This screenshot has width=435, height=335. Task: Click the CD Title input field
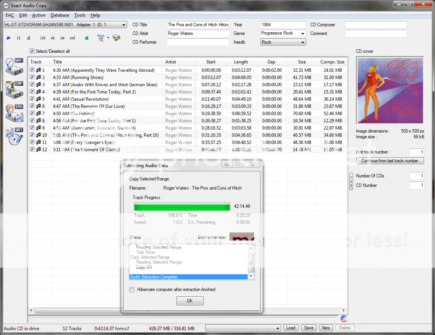(198, 25)
